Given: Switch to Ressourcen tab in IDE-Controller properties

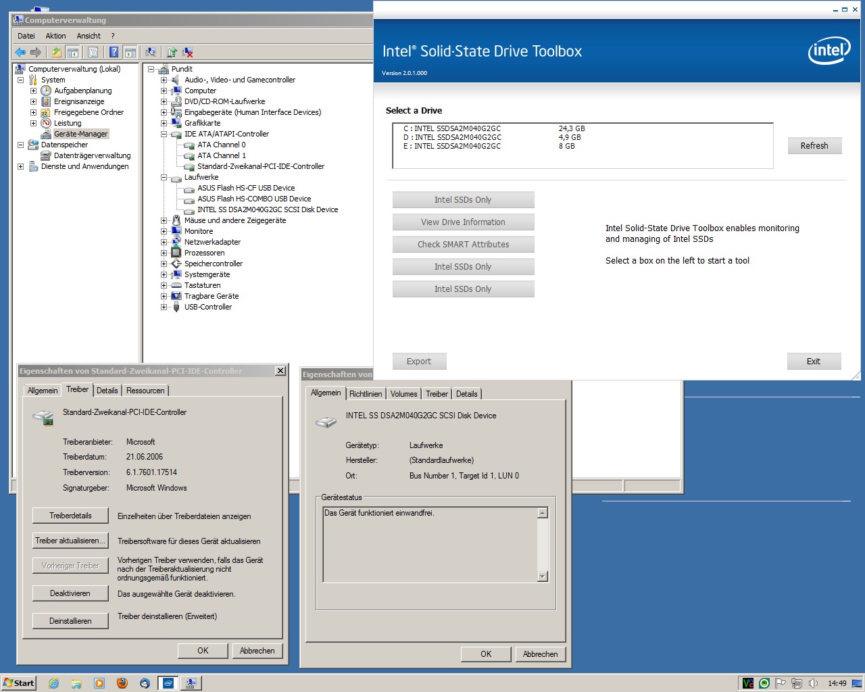Looking at the screenshot, I should point(145,391).
